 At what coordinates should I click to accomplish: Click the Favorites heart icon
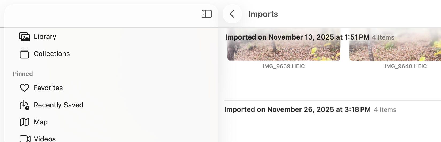(24, 88)
